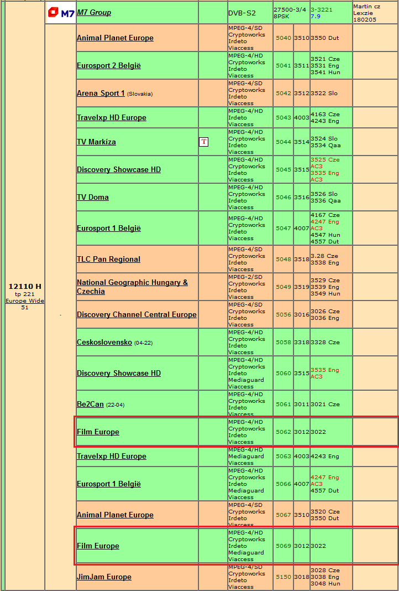This screenshot has width=399, height=591.
Task: Open Film Europe link with SID 5069
Action: 98,546
